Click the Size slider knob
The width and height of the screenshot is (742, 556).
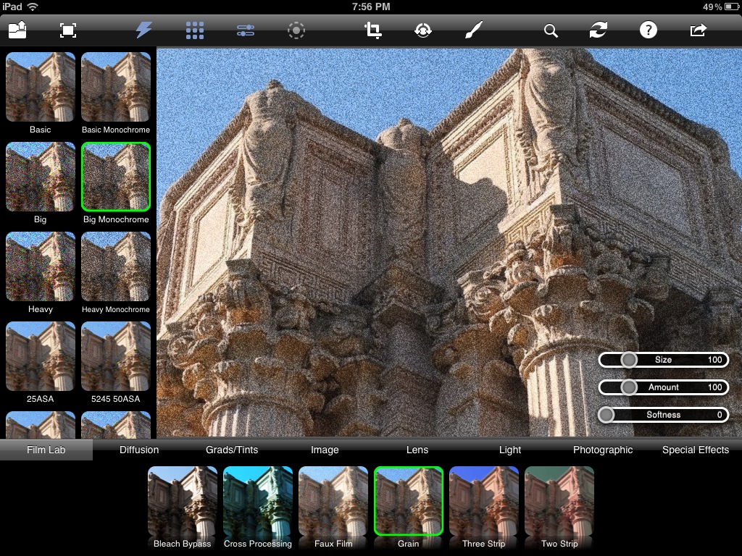pos(629,360)
